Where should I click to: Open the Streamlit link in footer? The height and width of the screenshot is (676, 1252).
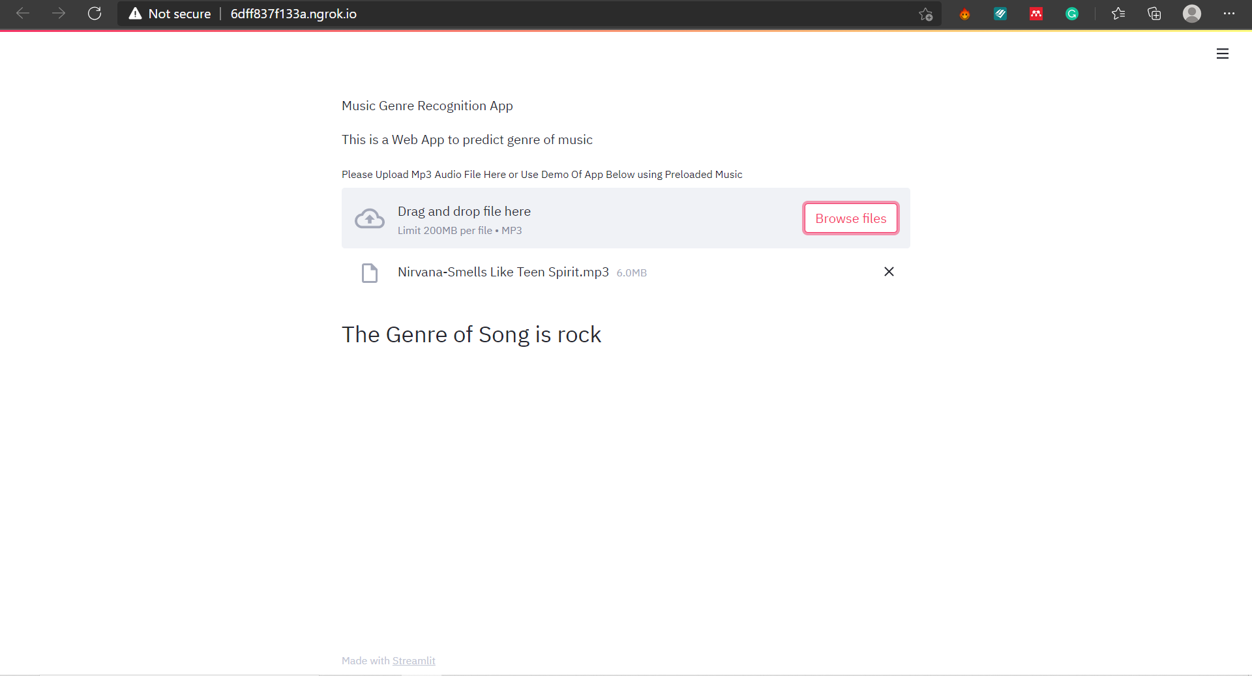click(x=413, y=660)
